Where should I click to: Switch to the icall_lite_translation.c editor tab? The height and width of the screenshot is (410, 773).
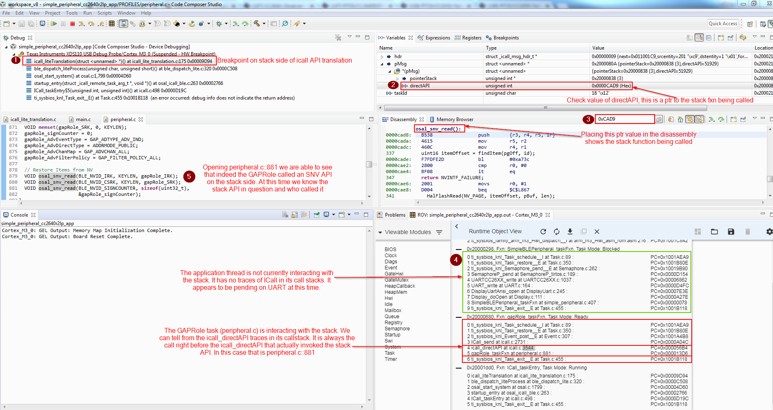[30, 119]
